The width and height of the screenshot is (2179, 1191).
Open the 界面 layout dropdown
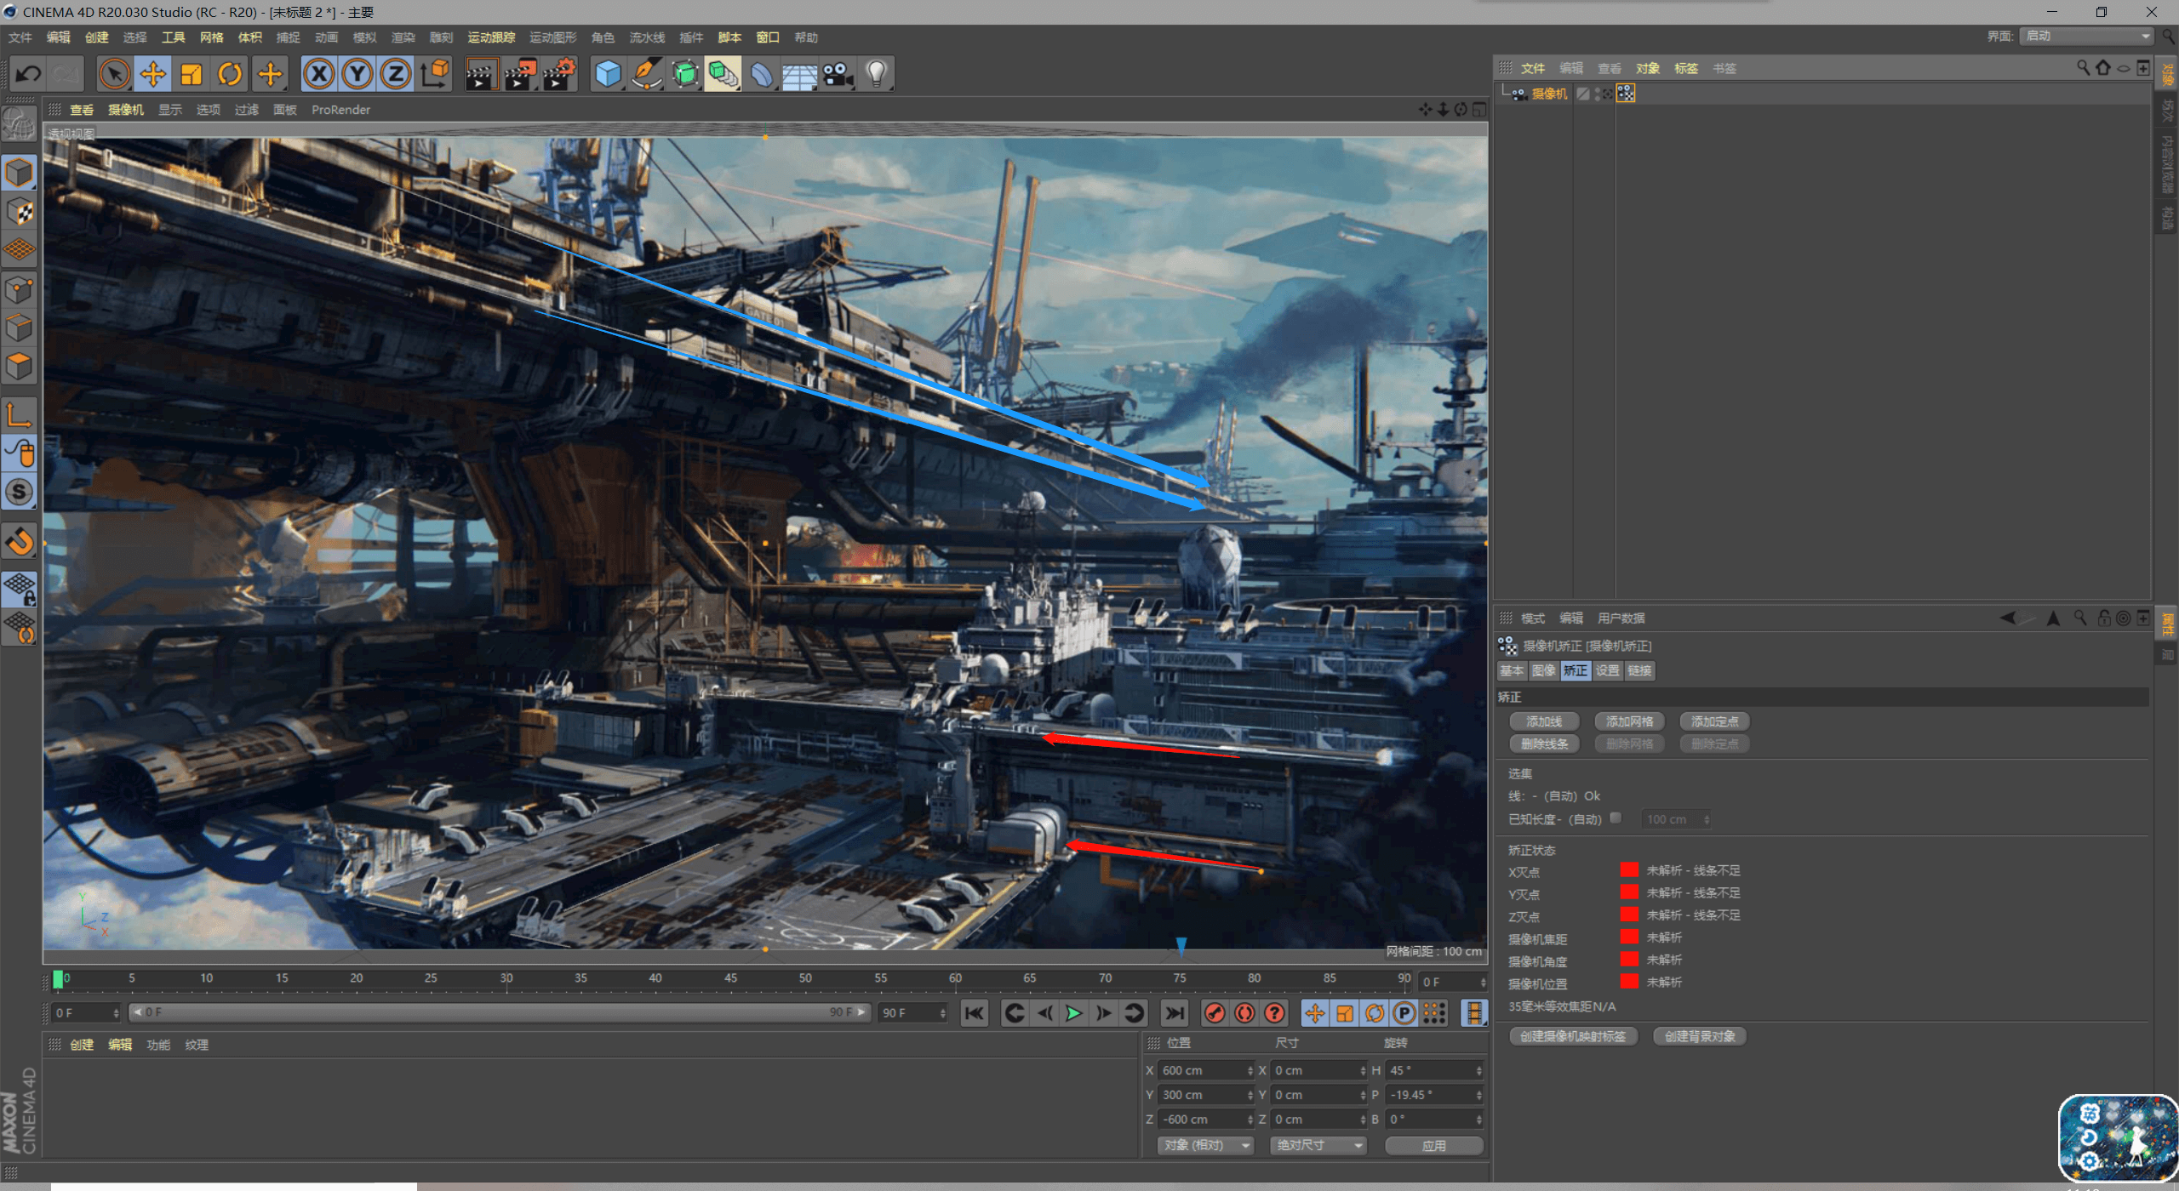pos(2086,36)
